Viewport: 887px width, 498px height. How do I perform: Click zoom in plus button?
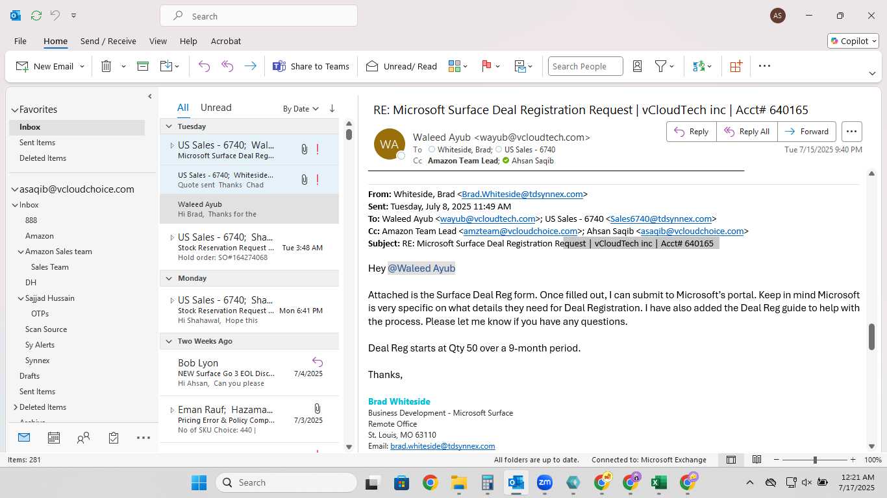(853, 460)
